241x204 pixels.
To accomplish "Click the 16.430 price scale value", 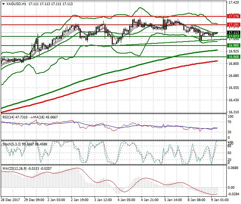I will 234,100.
